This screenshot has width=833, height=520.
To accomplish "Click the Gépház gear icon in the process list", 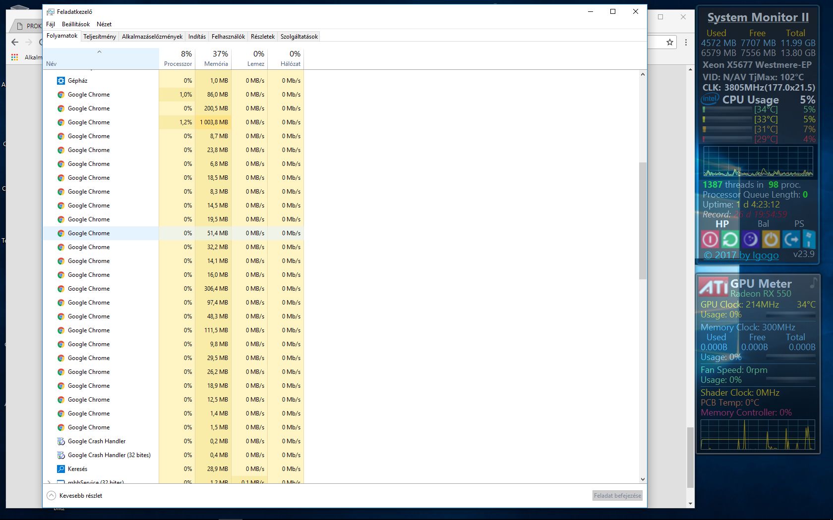I will (61, 81).
